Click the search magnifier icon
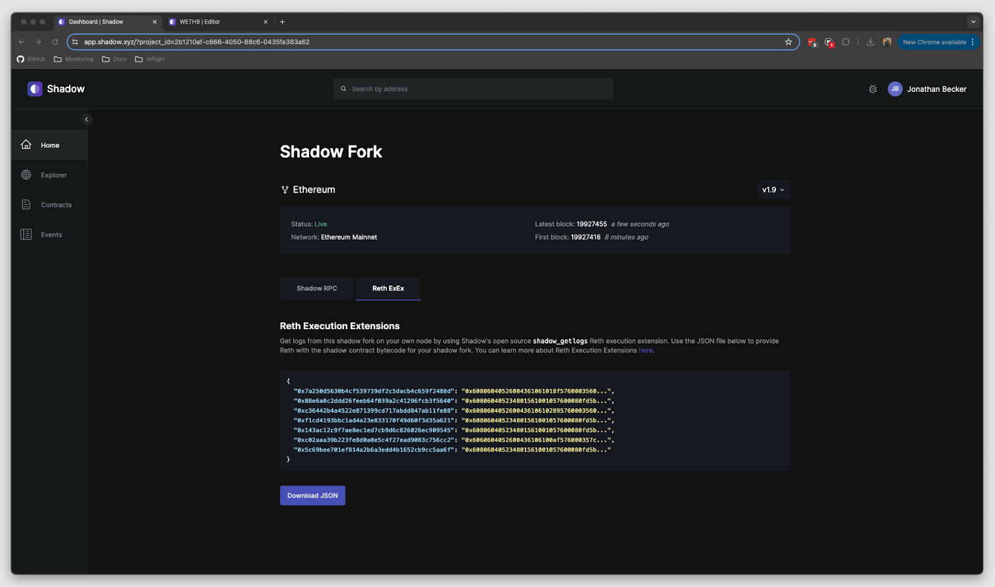 pyautogui.click(x=343, y=89)
